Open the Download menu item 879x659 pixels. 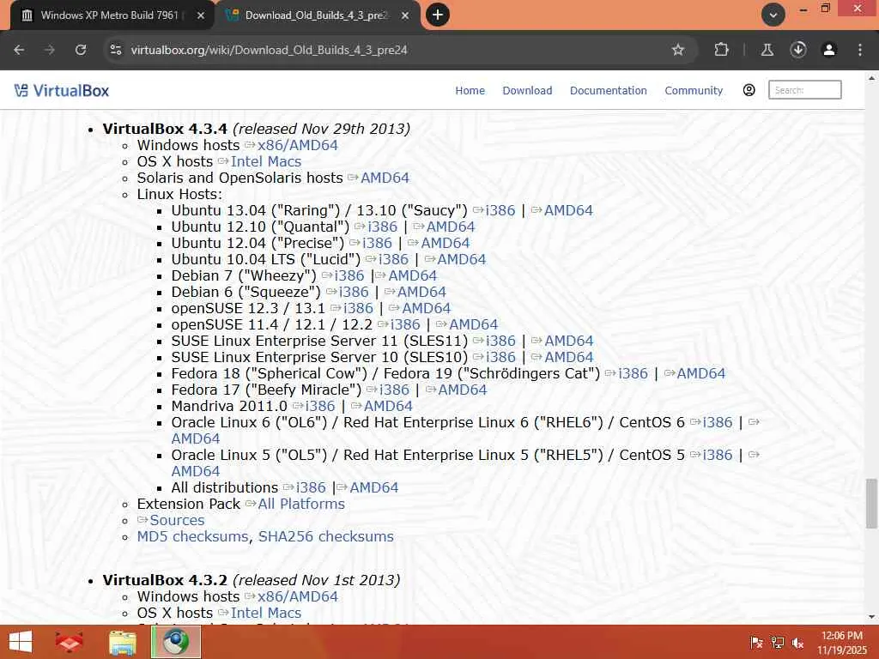click(x=527, y=90)
